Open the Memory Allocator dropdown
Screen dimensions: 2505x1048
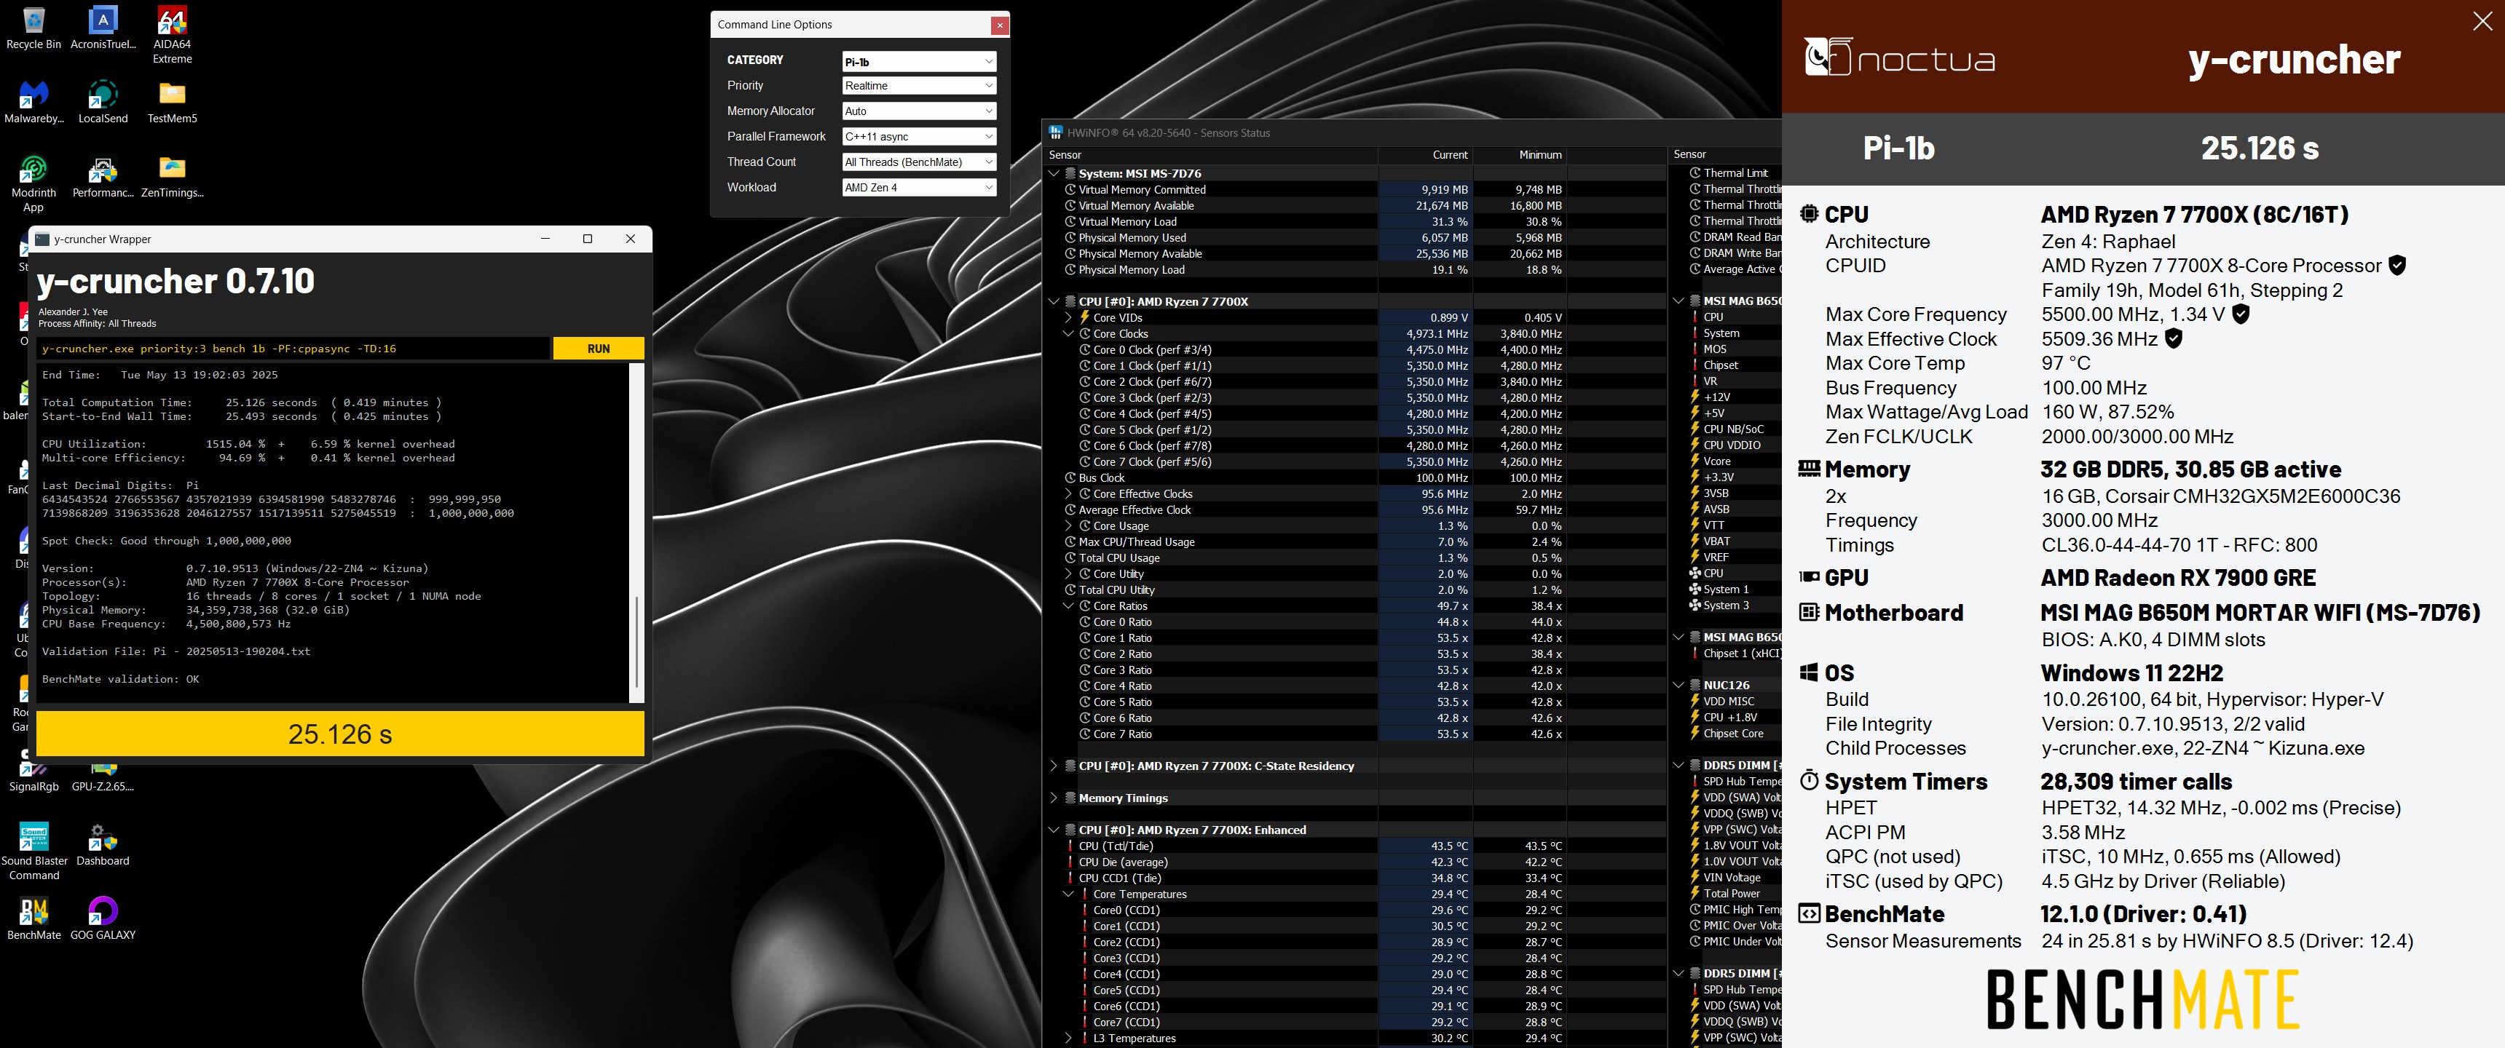click(919, 111)
